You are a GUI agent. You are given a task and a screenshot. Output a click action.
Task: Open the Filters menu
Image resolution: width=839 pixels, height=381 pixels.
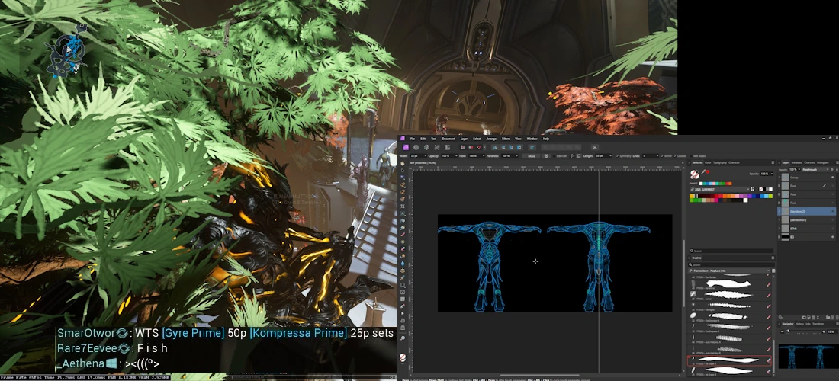click(506, 139)
